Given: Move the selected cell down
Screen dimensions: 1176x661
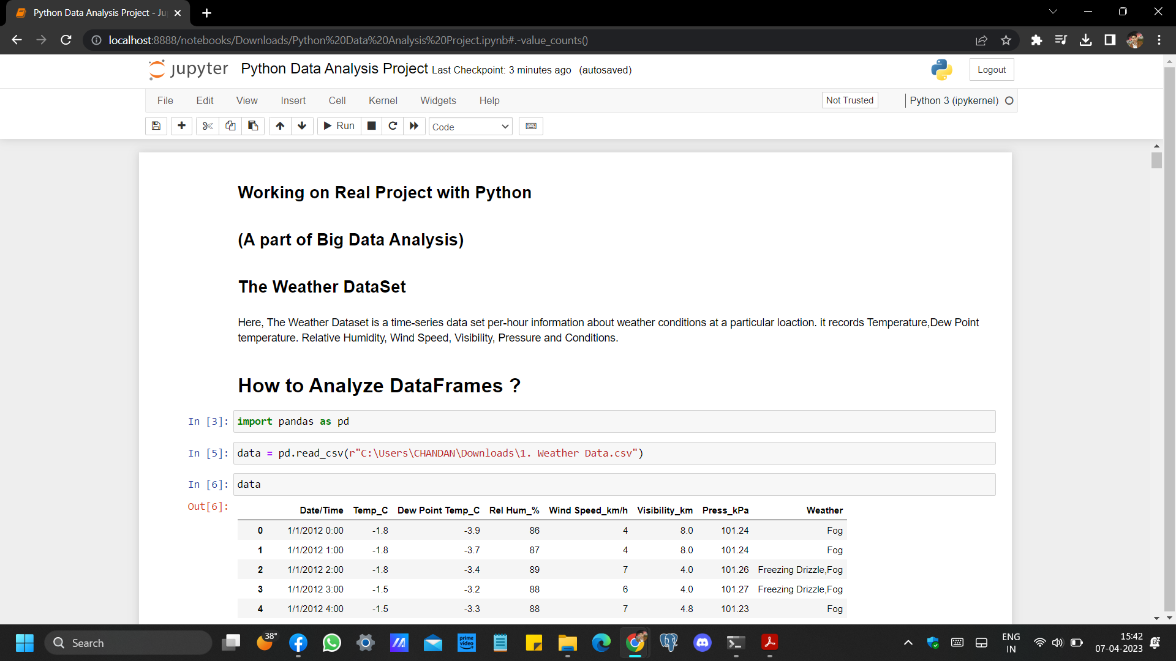Looking at the screenshot, I should 302,126.
